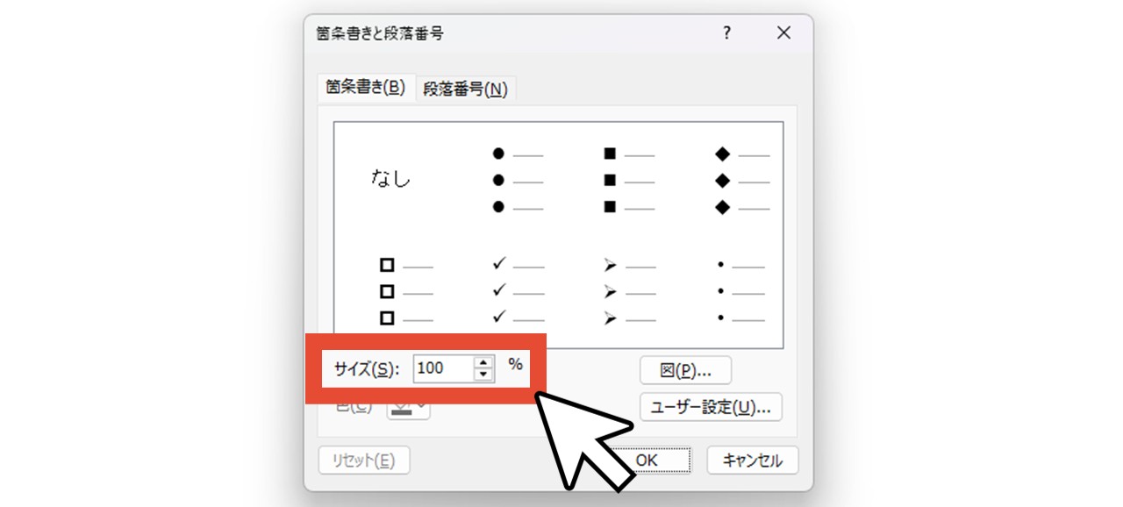1123x507 pixels.
Task: Select the なし (none) bullet option
Action: (x=391, y=180)
